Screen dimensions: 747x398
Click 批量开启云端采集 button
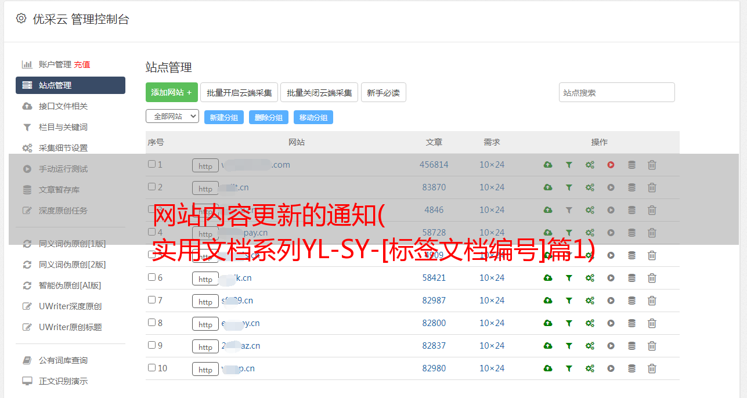(x=239, y=92)
